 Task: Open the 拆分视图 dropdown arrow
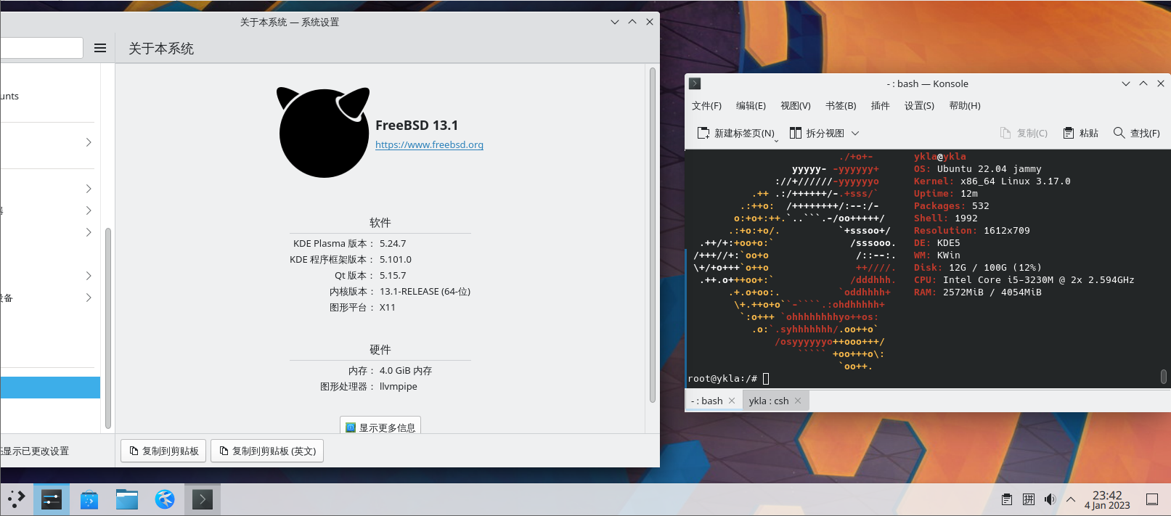(855, 133)
